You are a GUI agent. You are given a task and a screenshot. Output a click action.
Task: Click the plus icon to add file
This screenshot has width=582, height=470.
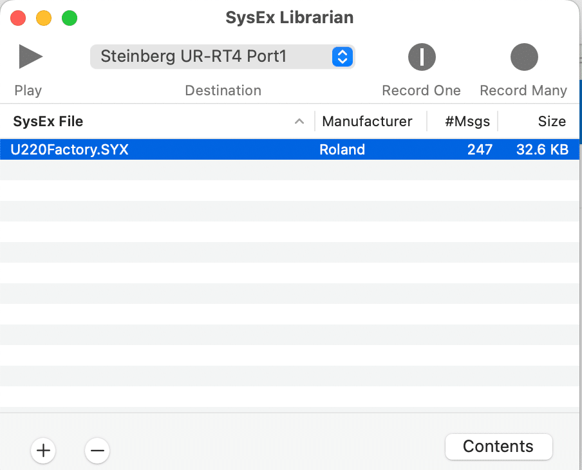pyautogui.click(x=43, y=451)
